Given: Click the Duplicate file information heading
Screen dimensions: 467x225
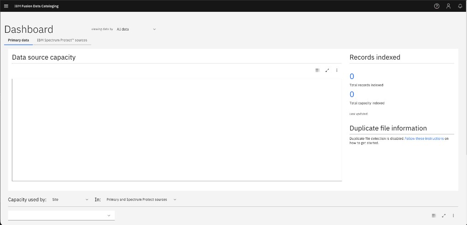Looking at the screenshot, I should click(388, 128).
